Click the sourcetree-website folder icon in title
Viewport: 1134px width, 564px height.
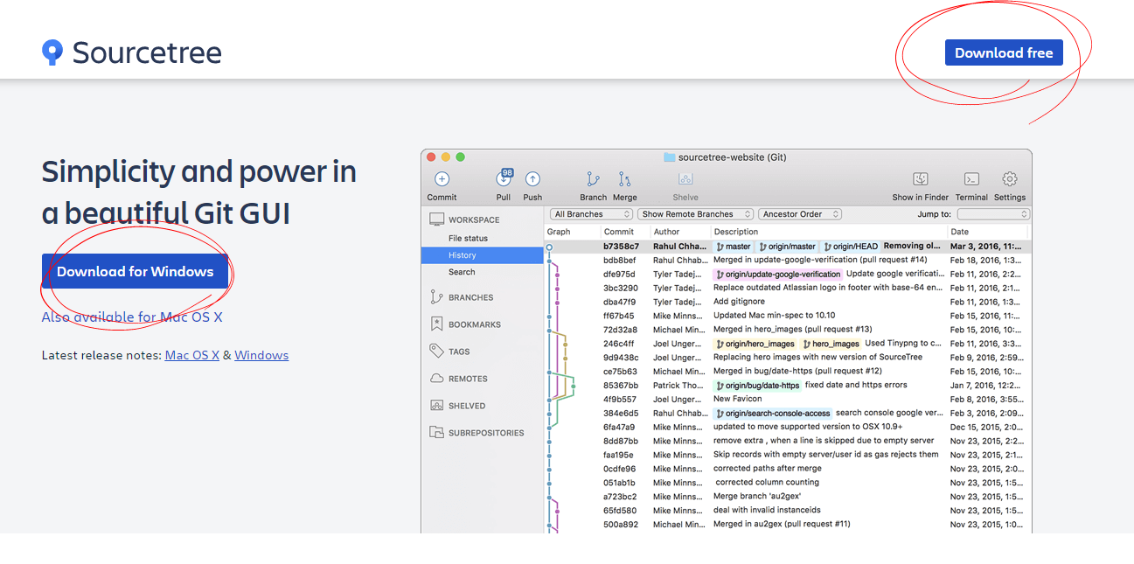[x=669, y=157]
